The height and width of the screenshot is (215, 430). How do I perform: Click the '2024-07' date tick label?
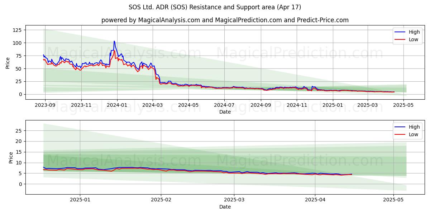[224, 105]
